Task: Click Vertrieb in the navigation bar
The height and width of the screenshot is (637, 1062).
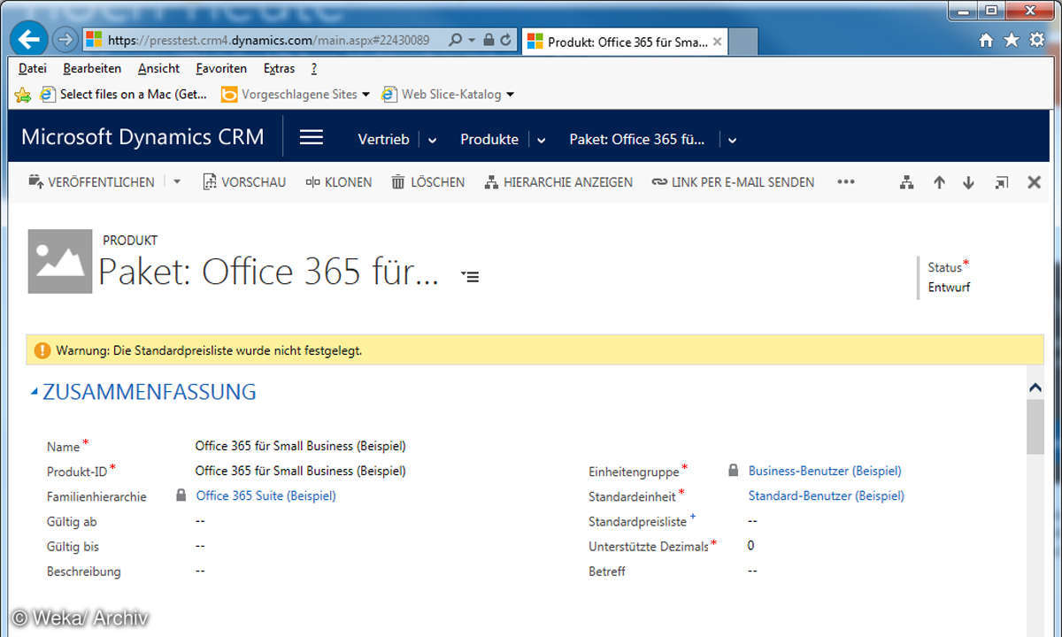Action: [x=383, y=139]
